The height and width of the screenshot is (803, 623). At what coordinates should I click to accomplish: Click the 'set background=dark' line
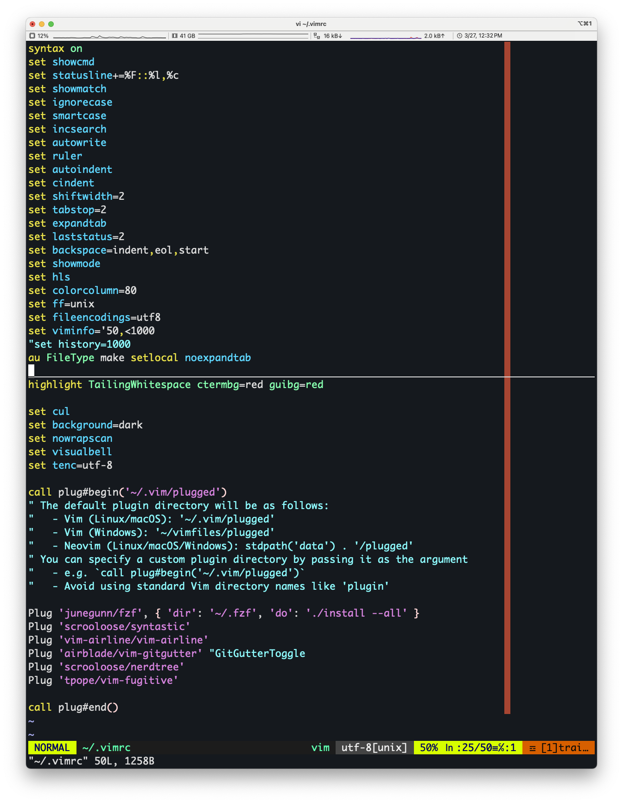click(x=85, y=425)
